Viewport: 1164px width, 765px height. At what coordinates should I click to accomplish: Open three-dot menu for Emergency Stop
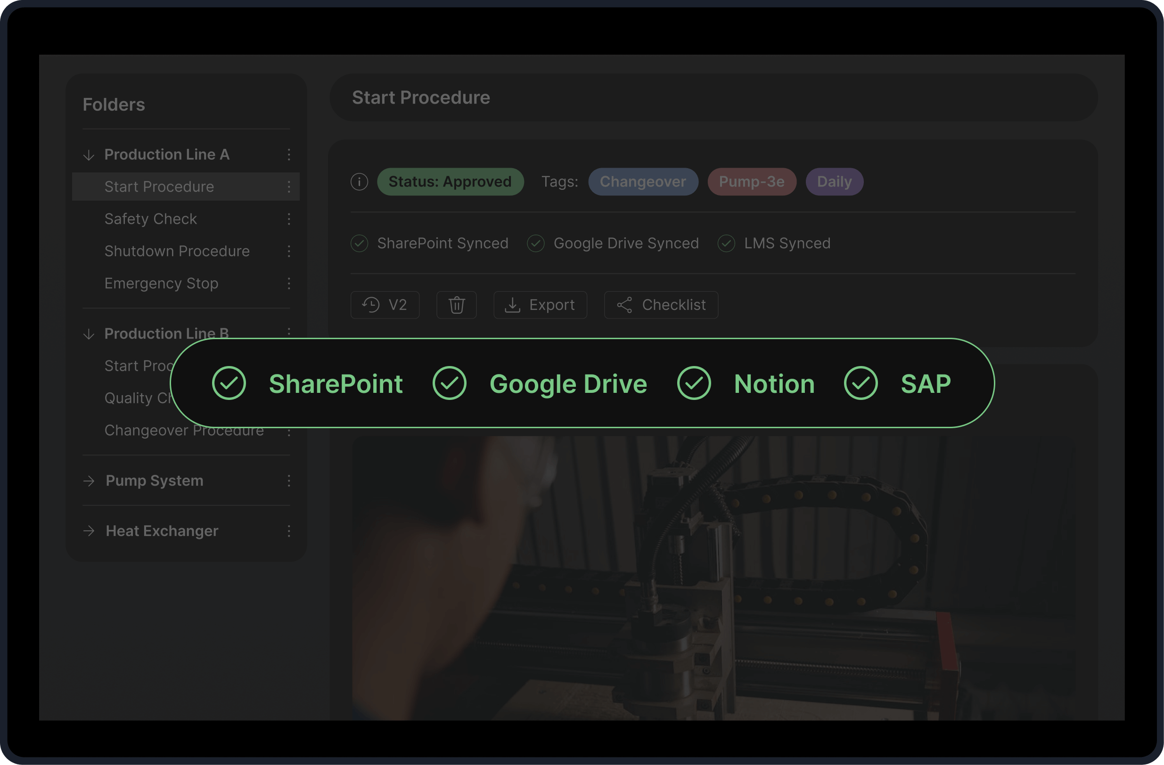(289, 284)
